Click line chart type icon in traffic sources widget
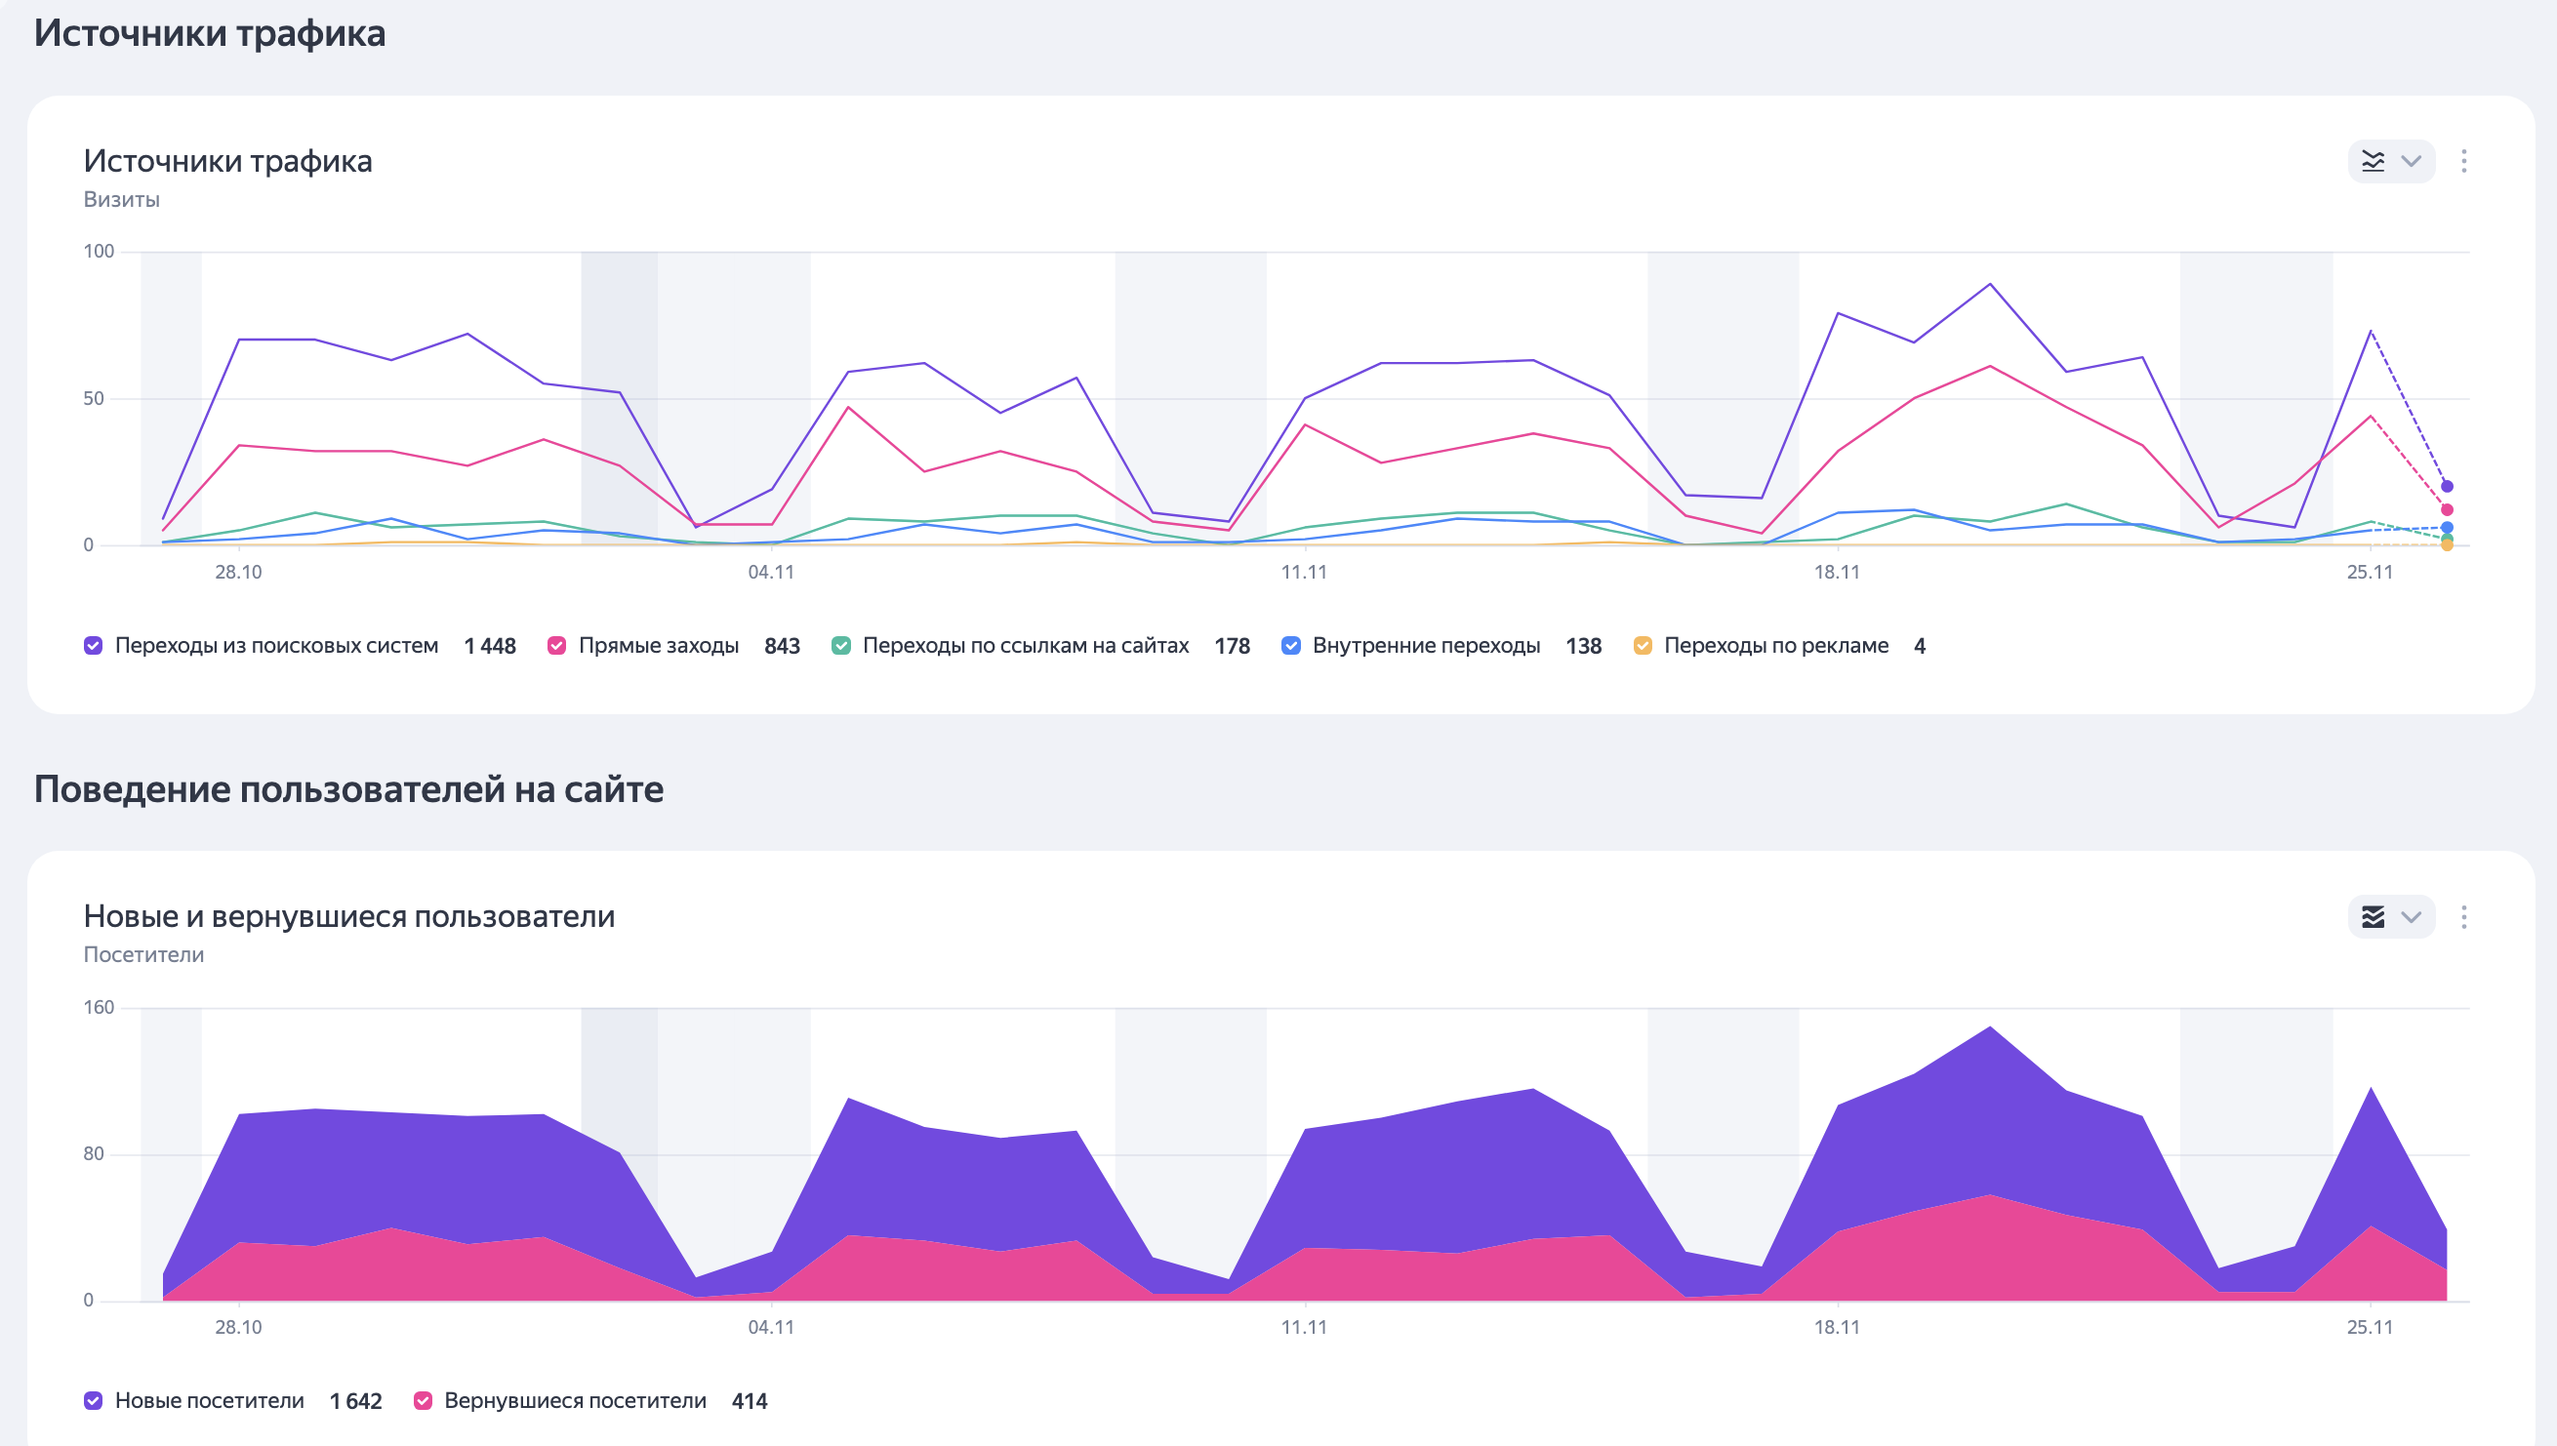2557x1446 pixels. pyautogui.click(x=2374, y=161)
